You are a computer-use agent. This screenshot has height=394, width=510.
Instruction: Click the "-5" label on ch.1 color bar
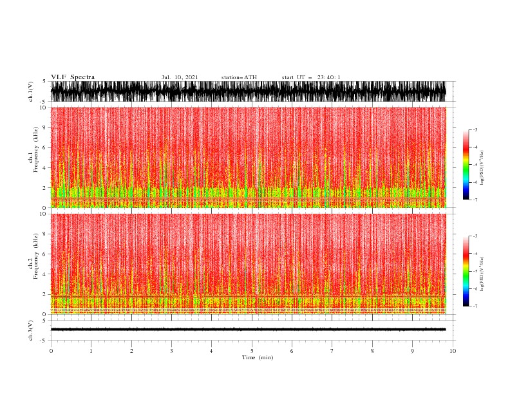click(475, 165)
